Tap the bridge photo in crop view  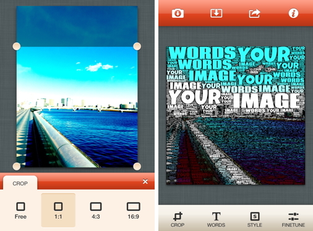click(x=77, y=107)
